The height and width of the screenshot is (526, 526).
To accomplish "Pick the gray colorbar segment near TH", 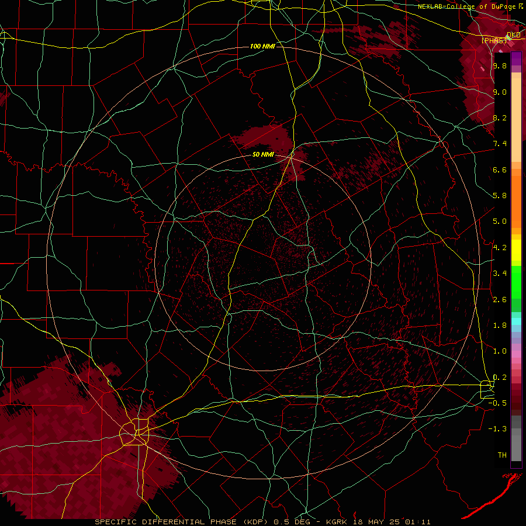I will coord(516,448).
